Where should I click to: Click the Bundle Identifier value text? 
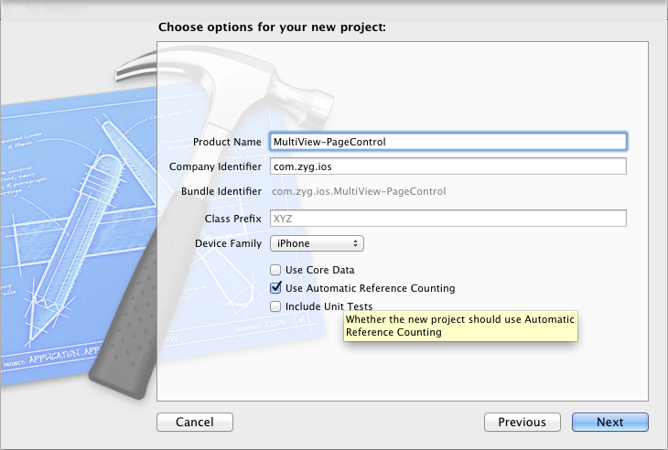pyautogui.click(x=359, y=191)
